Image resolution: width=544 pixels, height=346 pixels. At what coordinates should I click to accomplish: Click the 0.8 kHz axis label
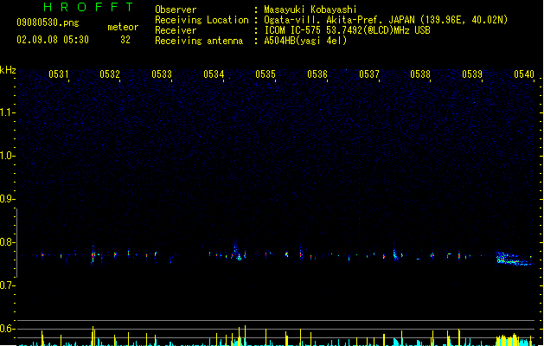click(x=7, y=242)
